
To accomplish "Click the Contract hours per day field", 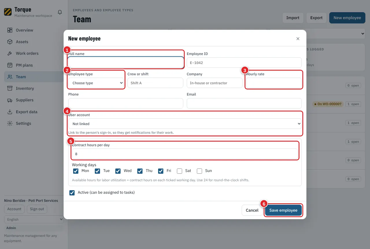I will [x=185, y=154].
